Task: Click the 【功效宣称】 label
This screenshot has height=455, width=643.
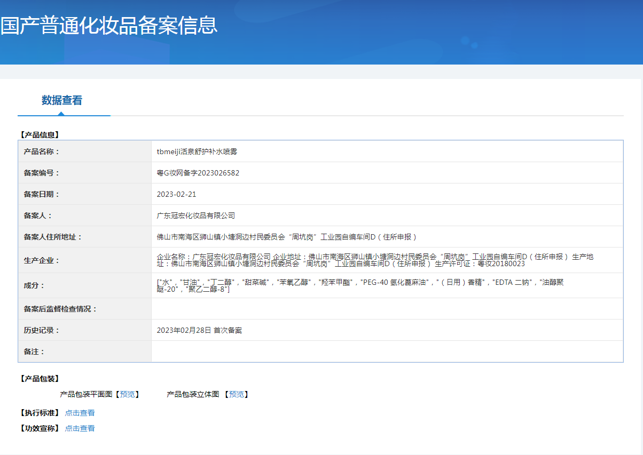Action: click(x=39, y=428)
